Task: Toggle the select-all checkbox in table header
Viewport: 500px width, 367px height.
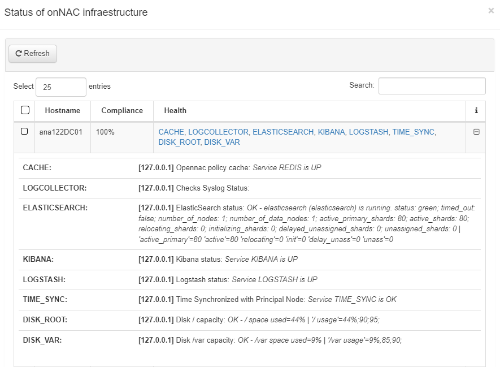Action: [25, 110]
